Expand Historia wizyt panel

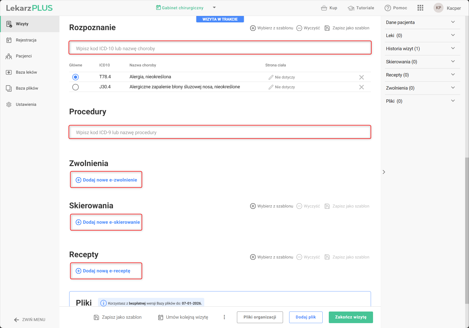pos(453,48)
